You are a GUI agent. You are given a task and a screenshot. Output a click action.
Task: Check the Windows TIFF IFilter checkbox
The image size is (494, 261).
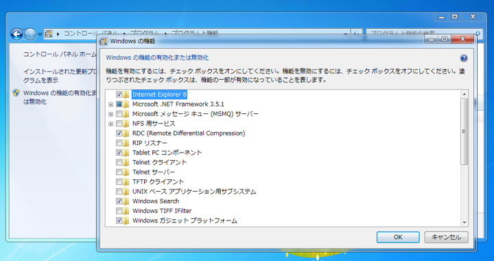[x=119, y=211]
